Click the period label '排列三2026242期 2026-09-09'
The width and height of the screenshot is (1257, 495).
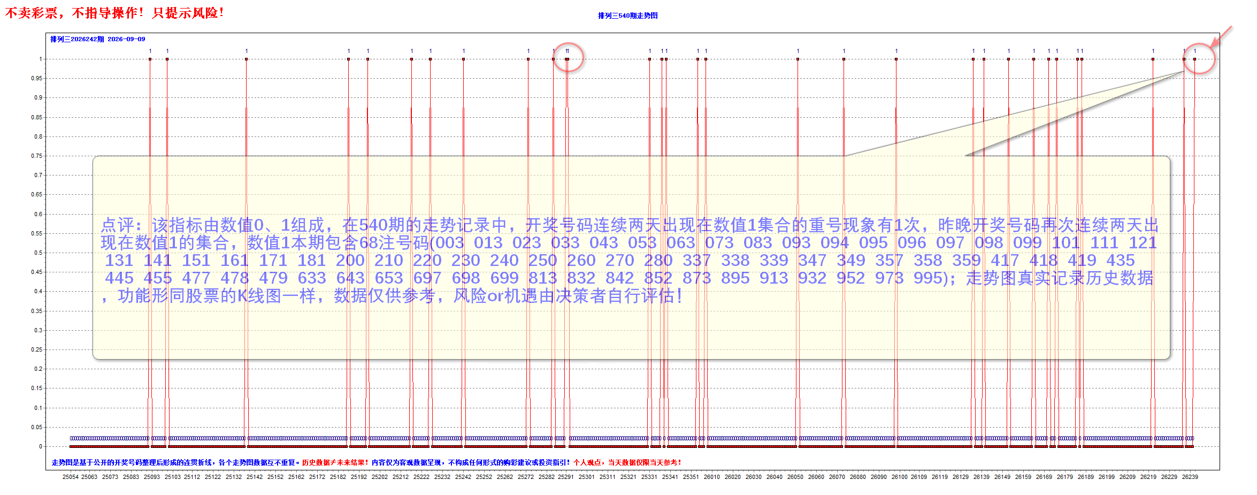point(97,39)
